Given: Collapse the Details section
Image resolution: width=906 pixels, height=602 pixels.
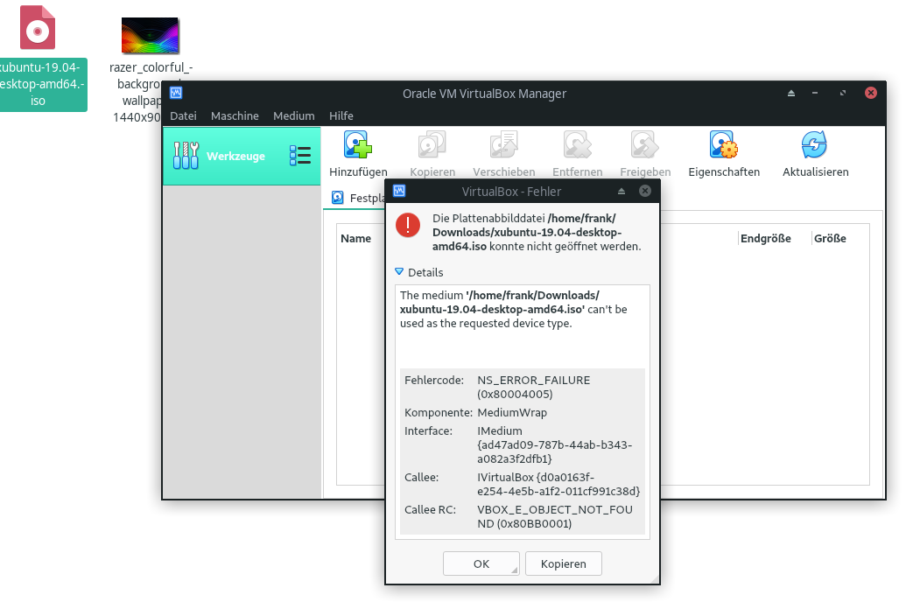Looking at the screenshot, I should coord(400,272).
